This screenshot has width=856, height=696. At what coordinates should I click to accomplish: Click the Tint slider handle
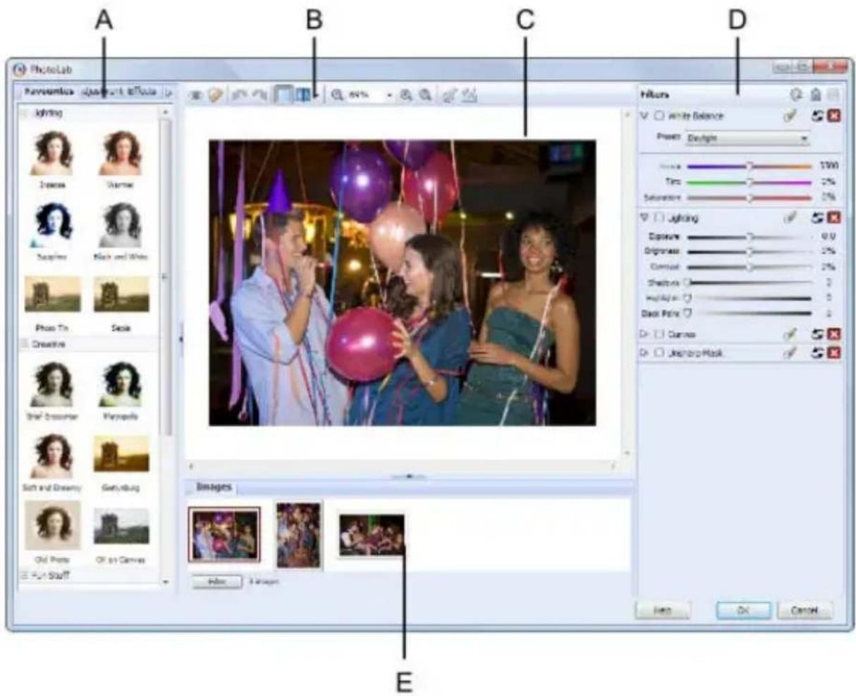point(750,182)
